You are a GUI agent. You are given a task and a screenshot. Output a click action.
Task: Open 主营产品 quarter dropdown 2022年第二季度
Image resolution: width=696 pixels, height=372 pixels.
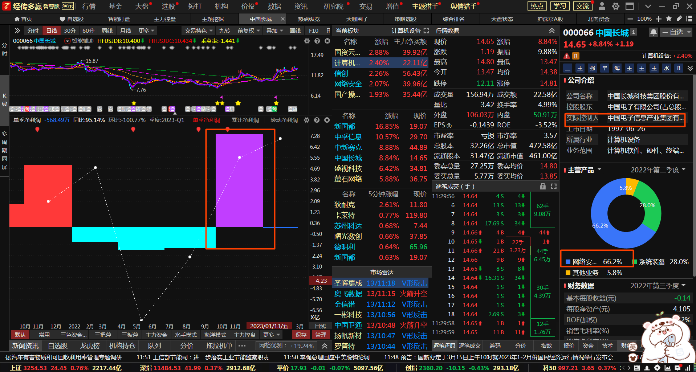pos(658,170)
